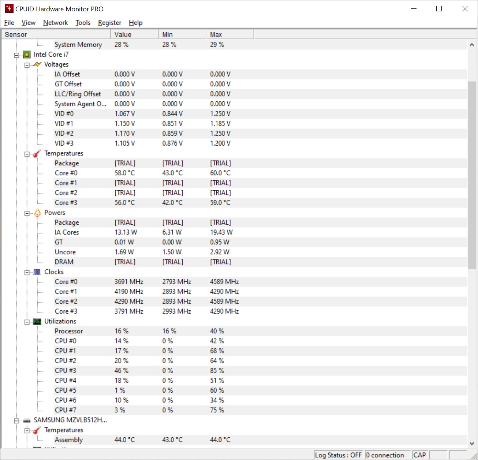Collapse the SAMSUNG MZVLB512H drive node

16,421
